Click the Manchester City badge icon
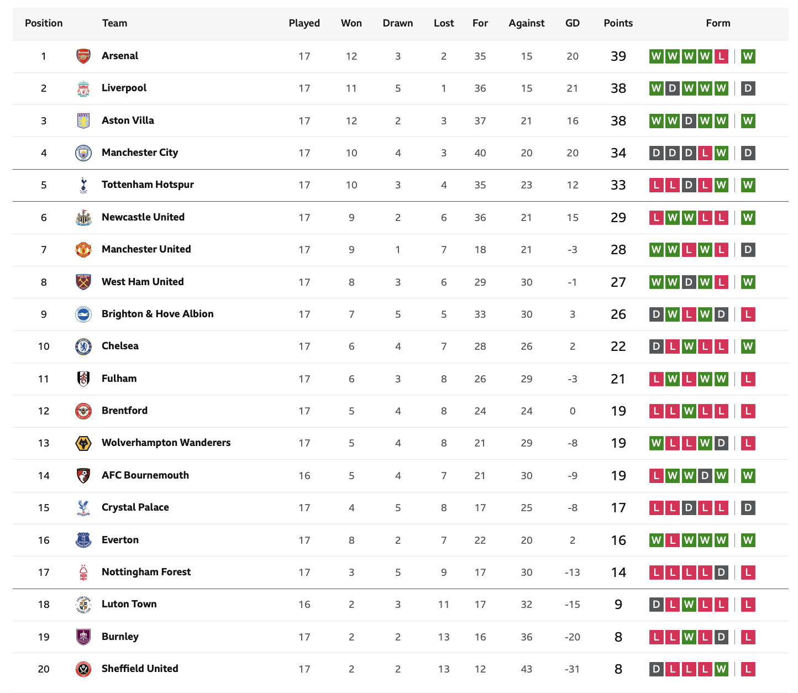798x693 pixels. click(83, 153)
